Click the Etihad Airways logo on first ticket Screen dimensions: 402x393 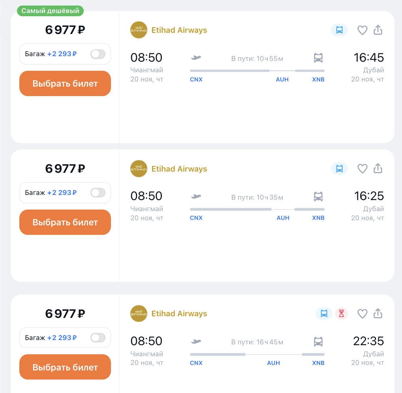pos(139,30)
